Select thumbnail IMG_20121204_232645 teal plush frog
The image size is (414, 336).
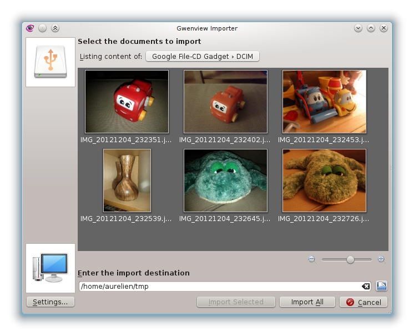[225, 180]
